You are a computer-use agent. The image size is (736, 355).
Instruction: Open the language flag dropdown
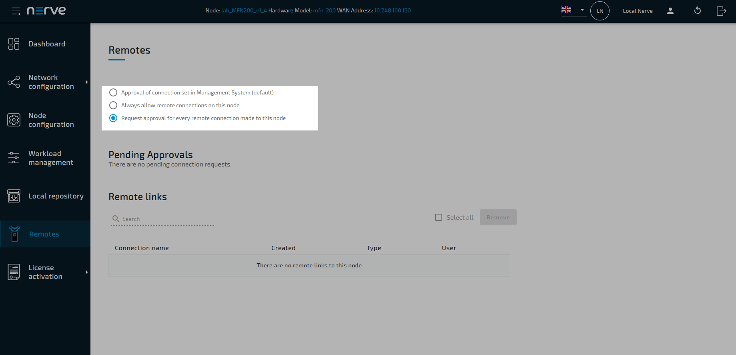(x=574, y=10)
